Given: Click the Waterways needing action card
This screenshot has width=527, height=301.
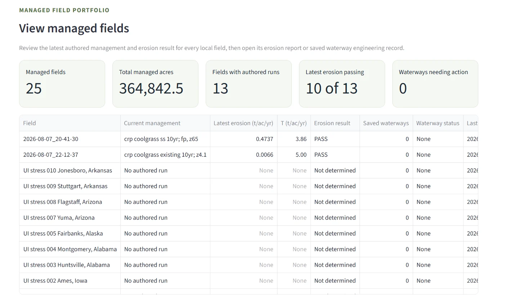Looking at the screenshot, I should 435,84.
